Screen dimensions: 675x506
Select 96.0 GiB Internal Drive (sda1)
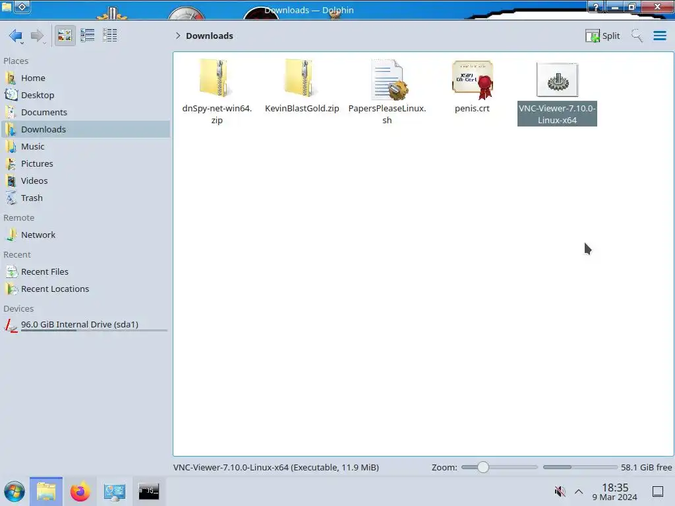pos(86,325)
